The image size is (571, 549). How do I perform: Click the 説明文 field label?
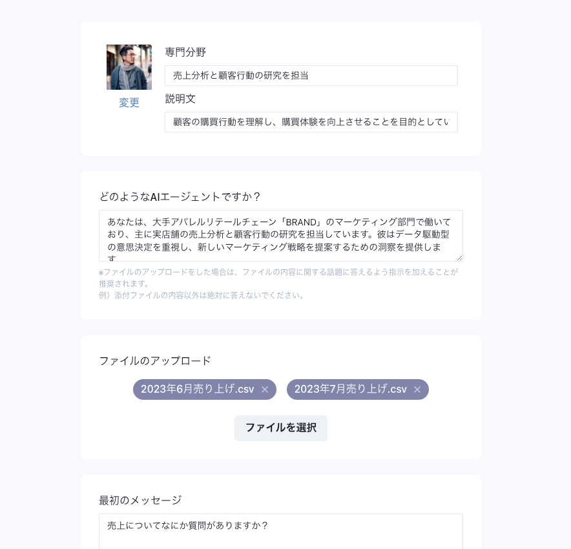[x=180, y=99]
